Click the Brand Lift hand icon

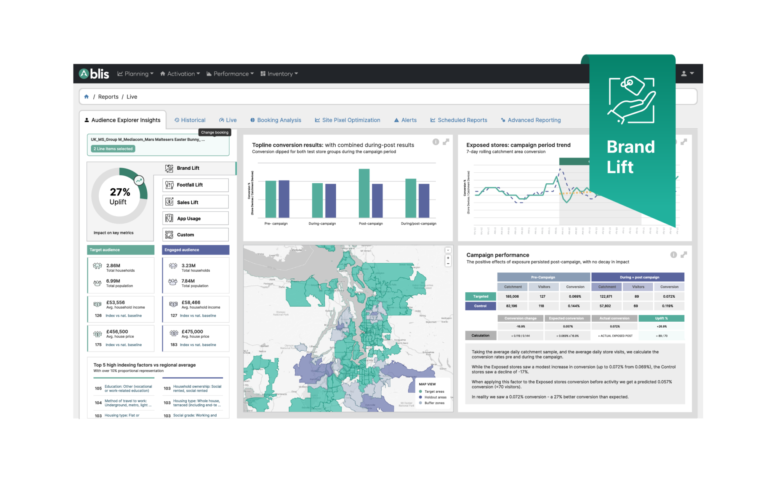[x=169, y=168]
